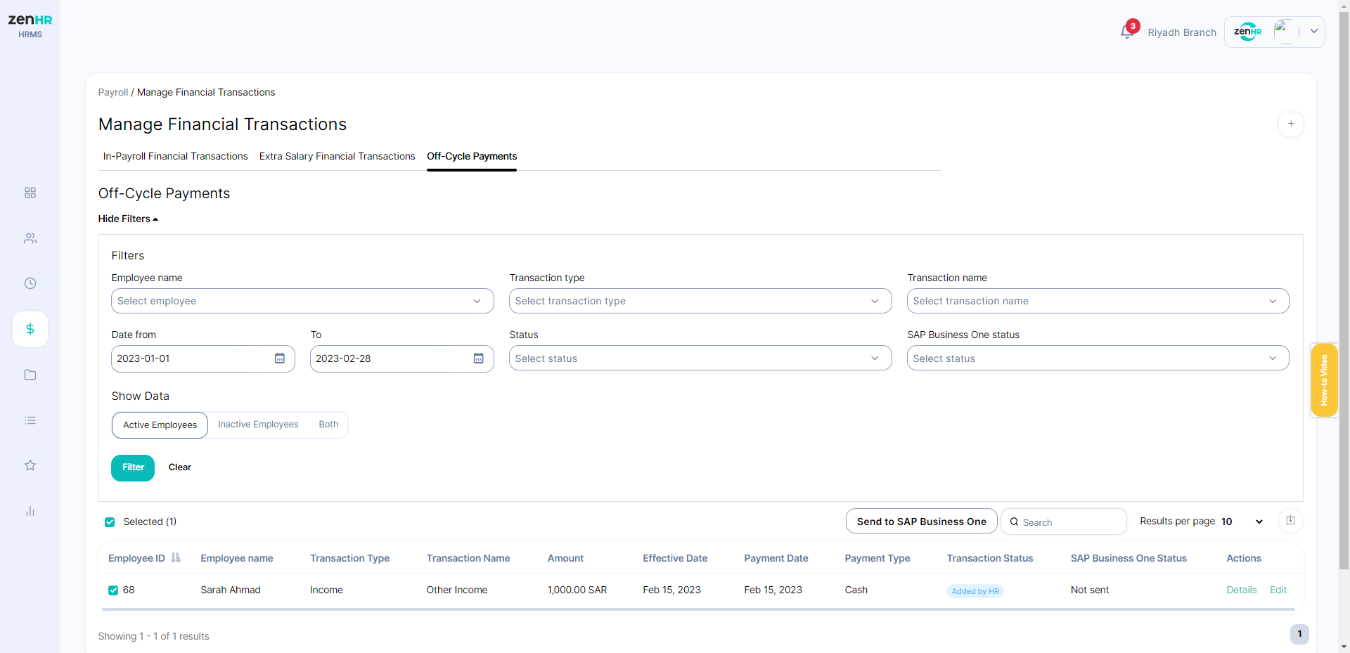Open the To date calendar icon
The width and height of the screenshot is (1350, 653).
click(x=479, y=358)
